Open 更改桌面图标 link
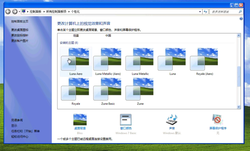This screenshot has width=250, height=151. (x=20, y=30)
